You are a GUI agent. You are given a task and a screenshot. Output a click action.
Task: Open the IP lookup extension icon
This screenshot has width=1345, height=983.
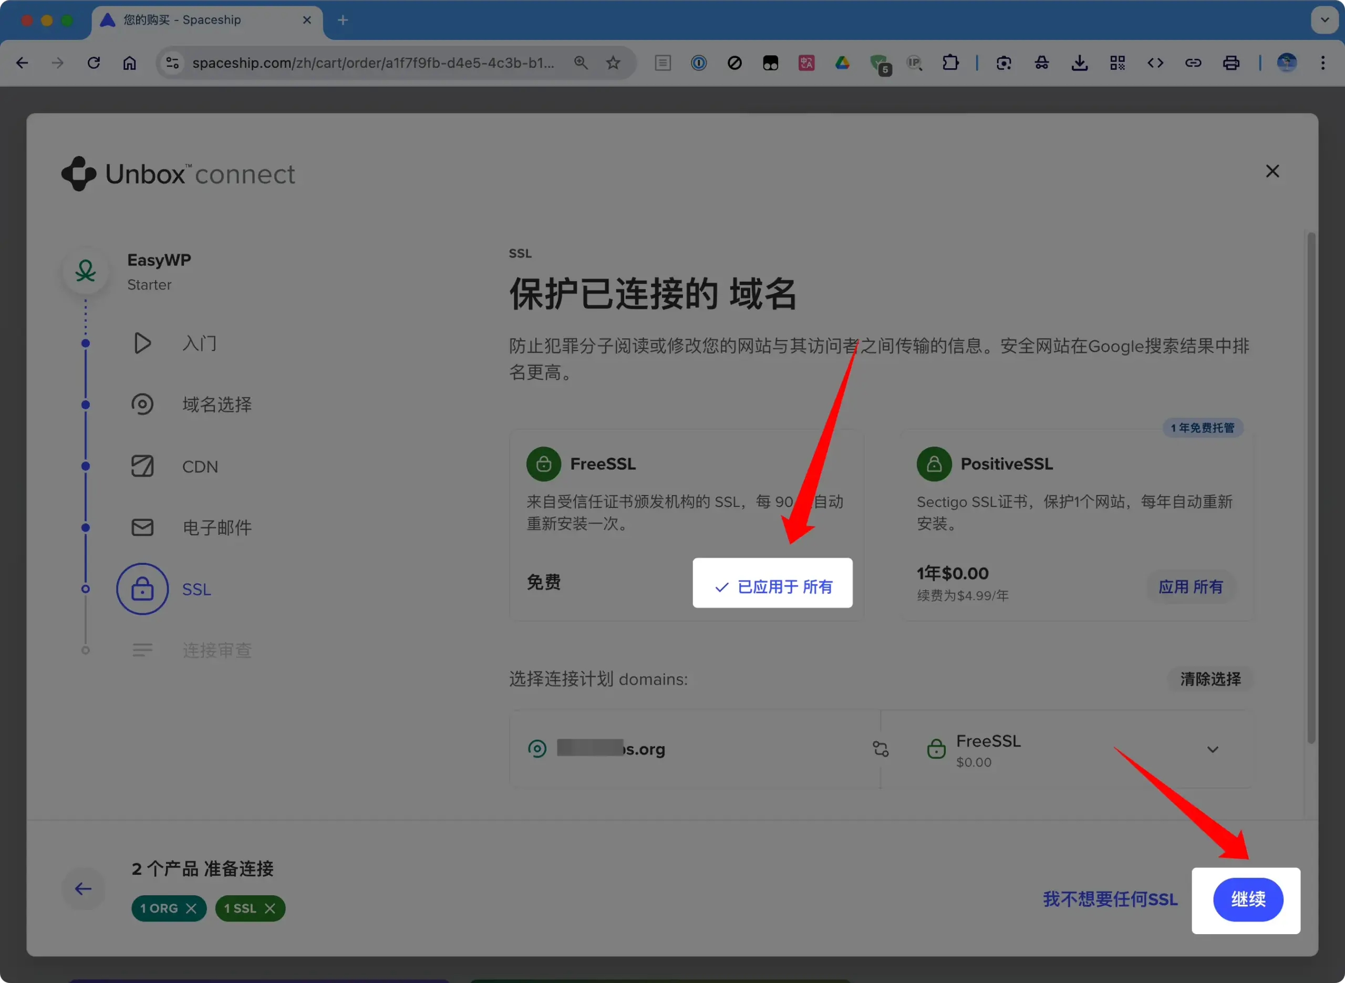tap(914, 63)
